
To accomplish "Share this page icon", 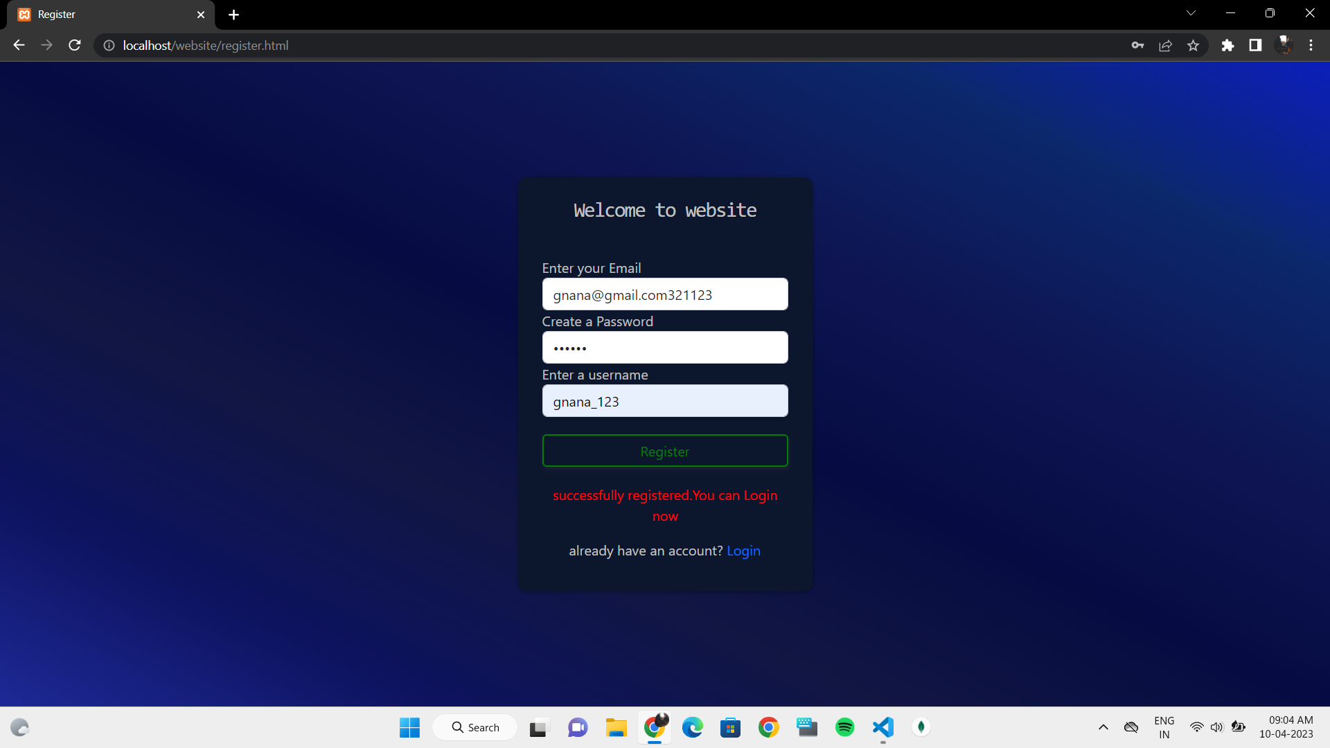I will pos(1165,45).
